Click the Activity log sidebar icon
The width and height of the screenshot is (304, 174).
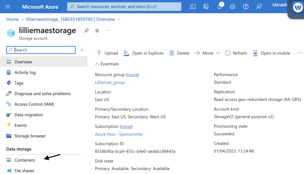pos(9,72)
